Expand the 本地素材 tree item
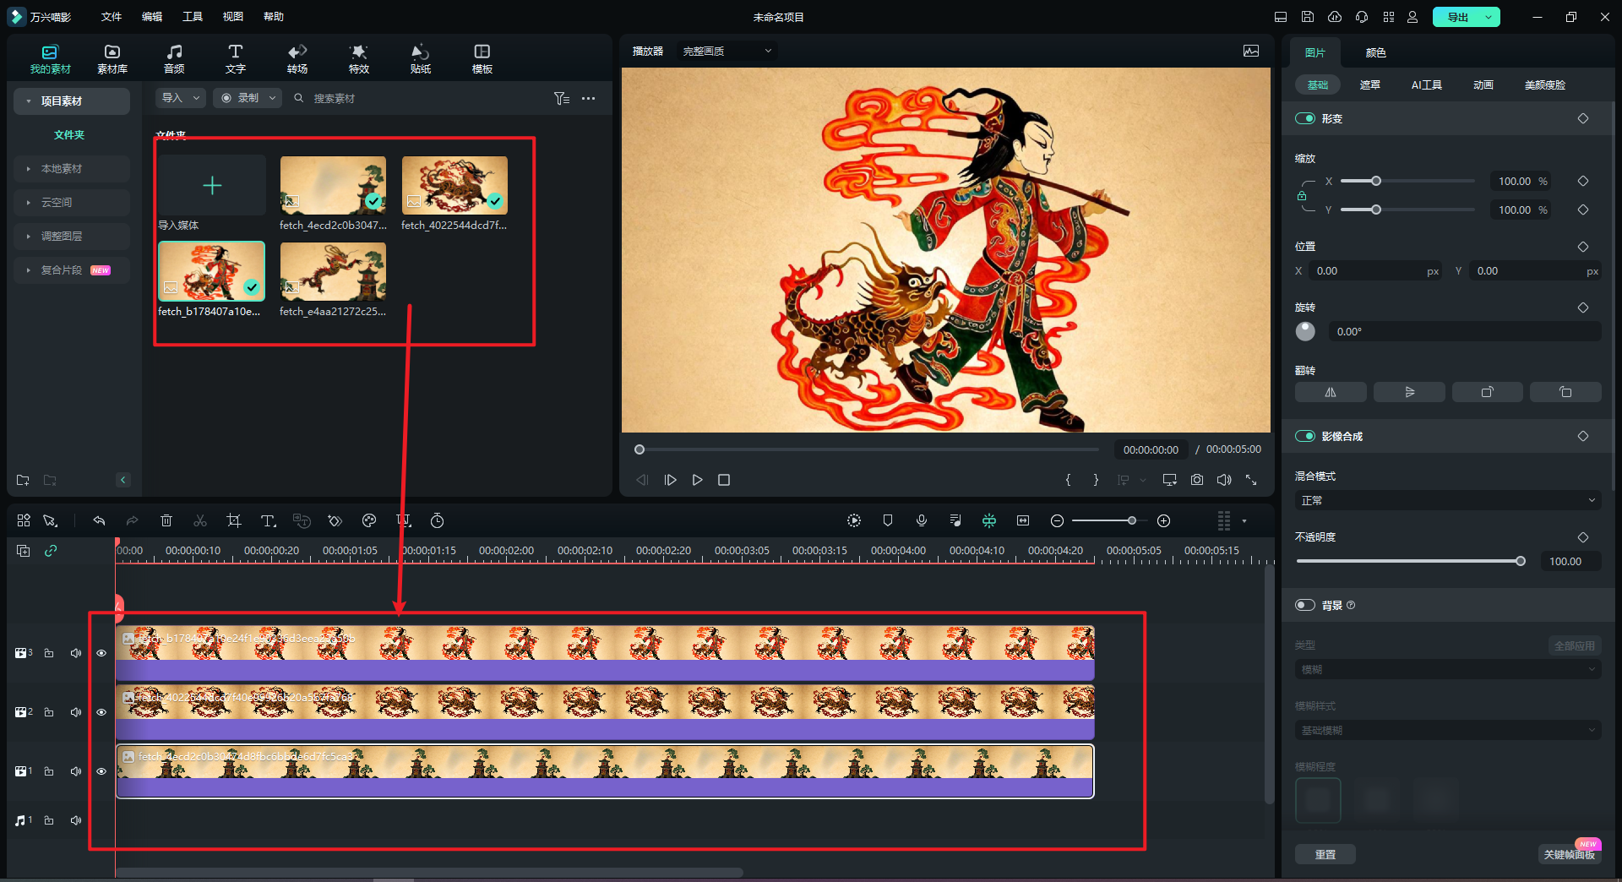The height and width of the screenshot is (882, 1622). 62,169
